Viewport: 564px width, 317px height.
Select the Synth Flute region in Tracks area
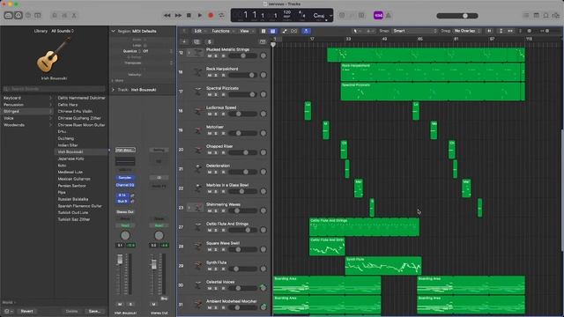[x=383, y=266]
